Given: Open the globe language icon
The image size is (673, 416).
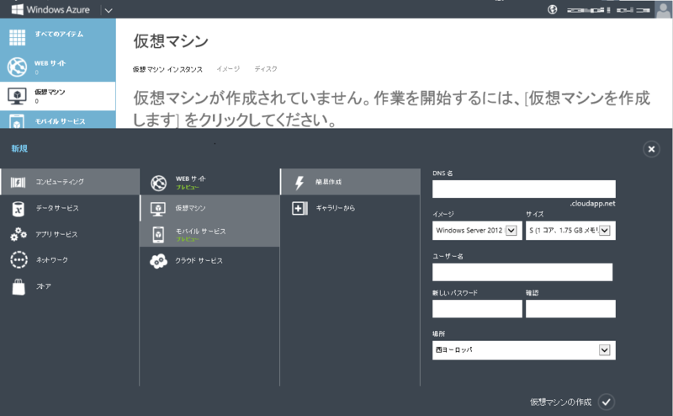Looking at the screenshot, I should coord(553,9).
